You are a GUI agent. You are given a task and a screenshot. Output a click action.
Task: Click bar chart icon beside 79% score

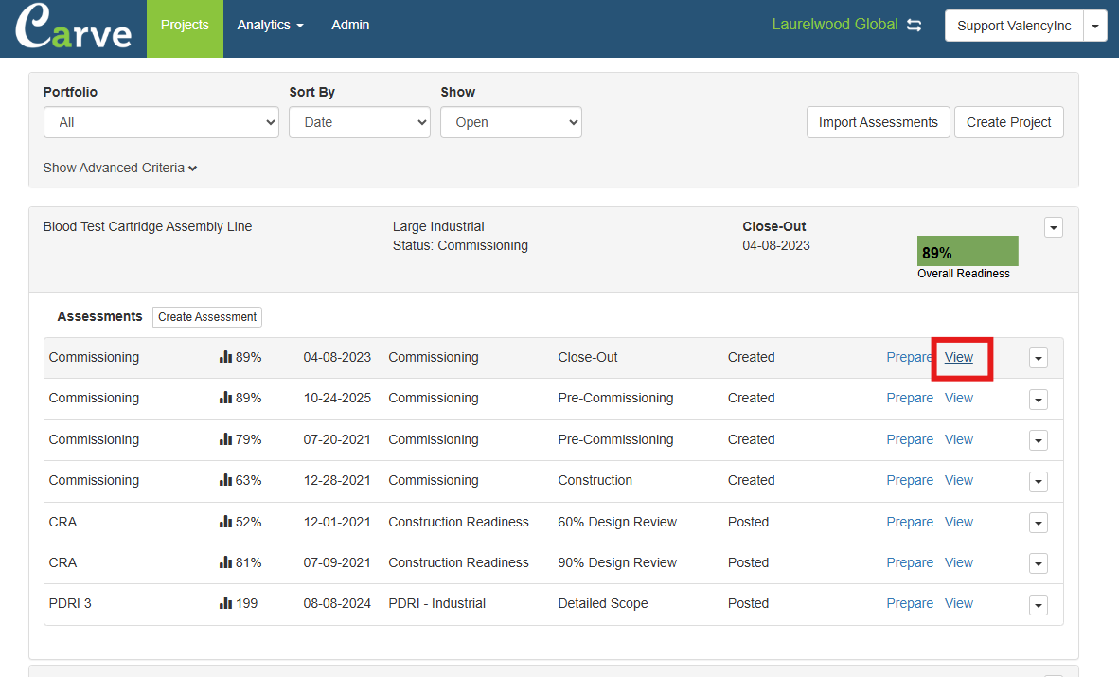225,439
